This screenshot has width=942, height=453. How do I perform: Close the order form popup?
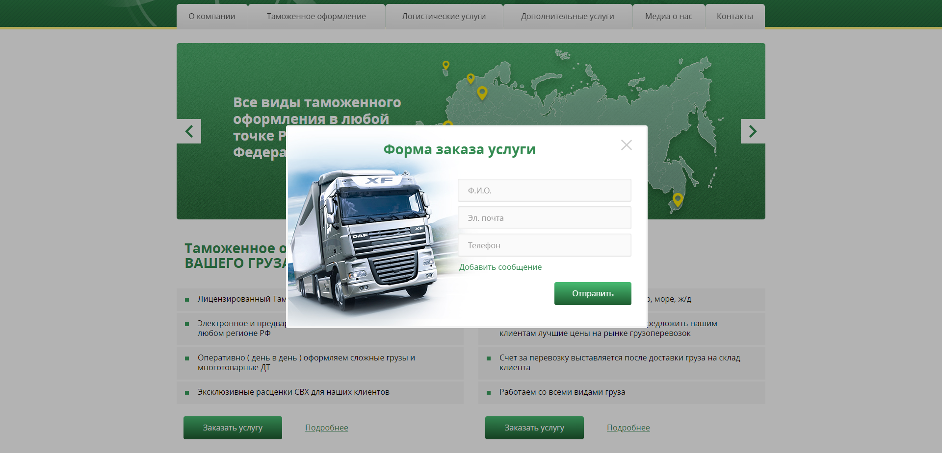click(626, 145)
